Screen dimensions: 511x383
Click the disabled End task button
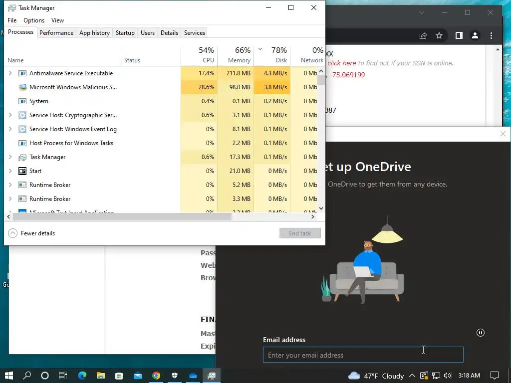click(x=300, y=233)
